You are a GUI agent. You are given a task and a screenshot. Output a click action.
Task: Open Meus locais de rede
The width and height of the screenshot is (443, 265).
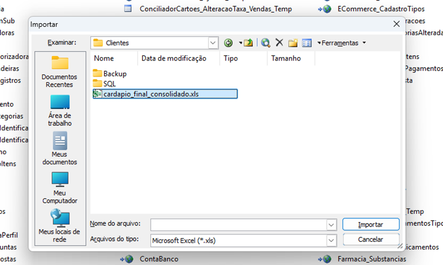[59, 226]
